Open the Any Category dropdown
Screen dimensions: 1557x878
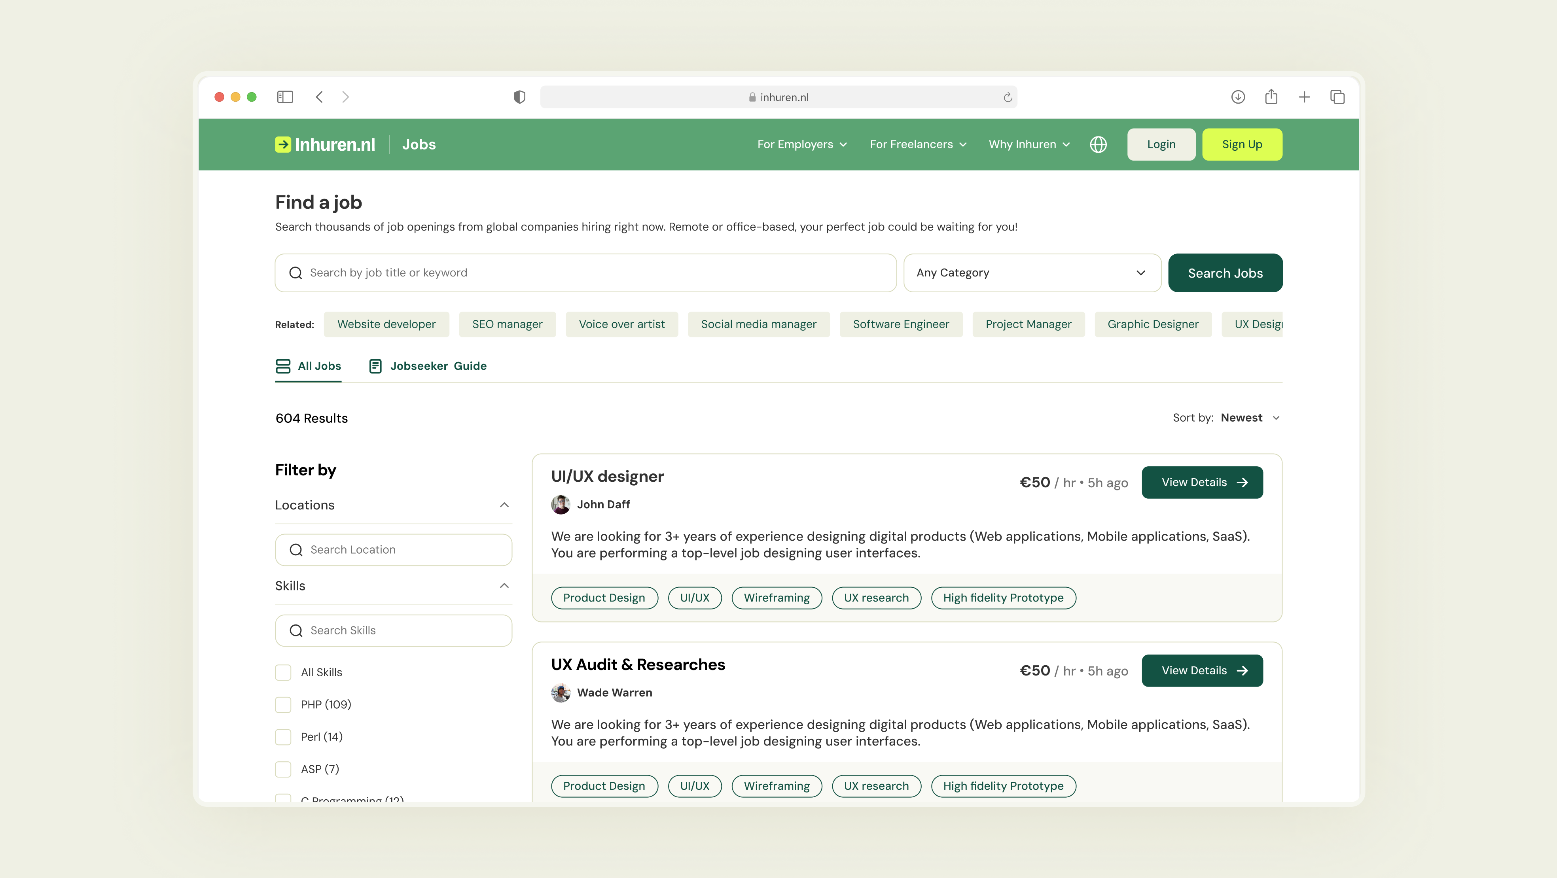1032,272
